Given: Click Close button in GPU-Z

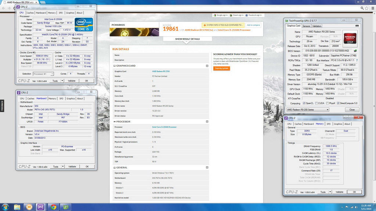Looking at the screenshot, I should coord(352,110).
